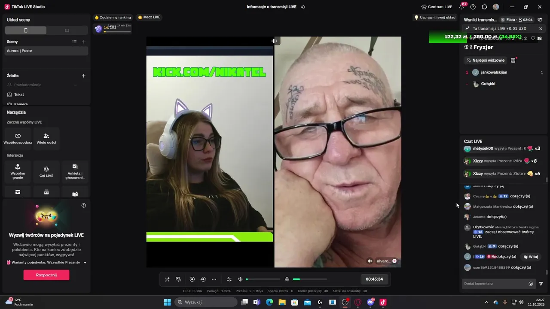Focus the Dodaj komentarz input field

pyautogui.click(x=495, y=284)
